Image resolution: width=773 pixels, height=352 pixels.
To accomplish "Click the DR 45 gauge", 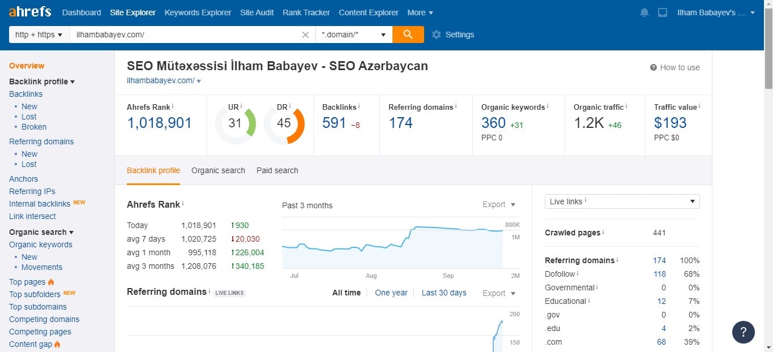I will point(284,123).
